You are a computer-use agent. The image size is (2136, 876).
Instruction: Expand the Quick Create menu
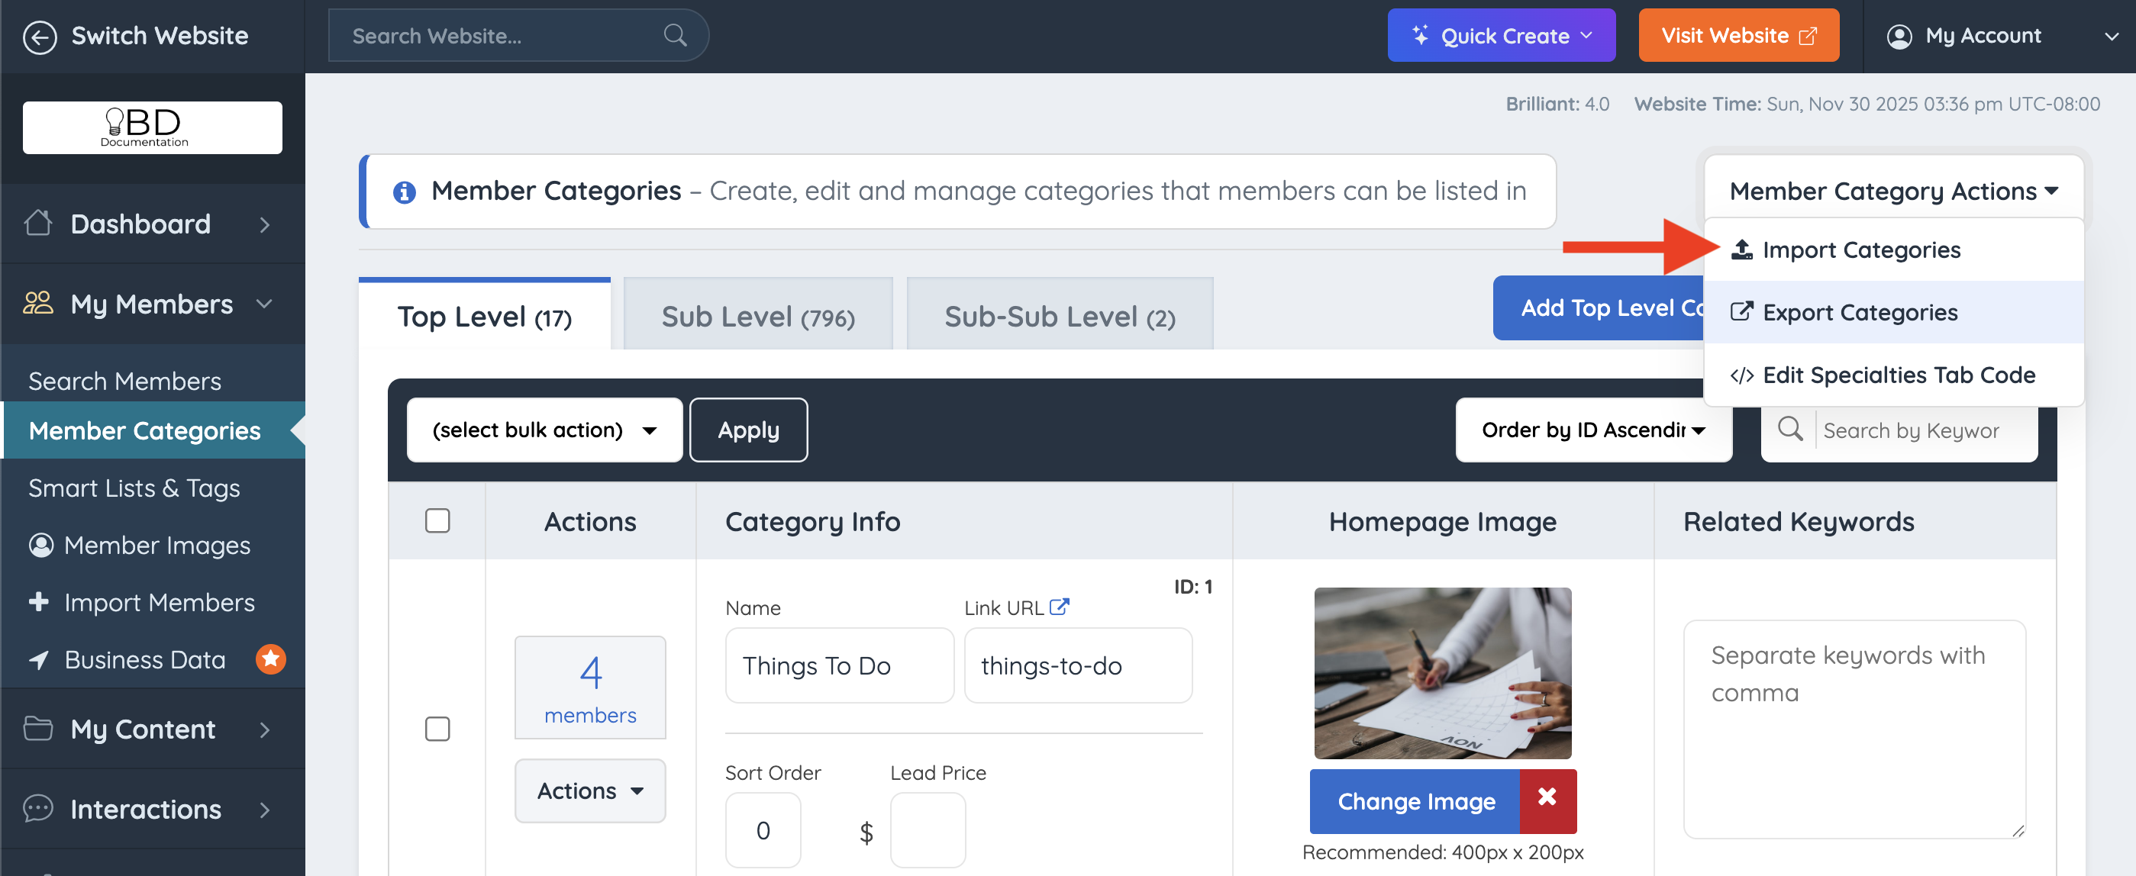click(x=1501, y=36)
